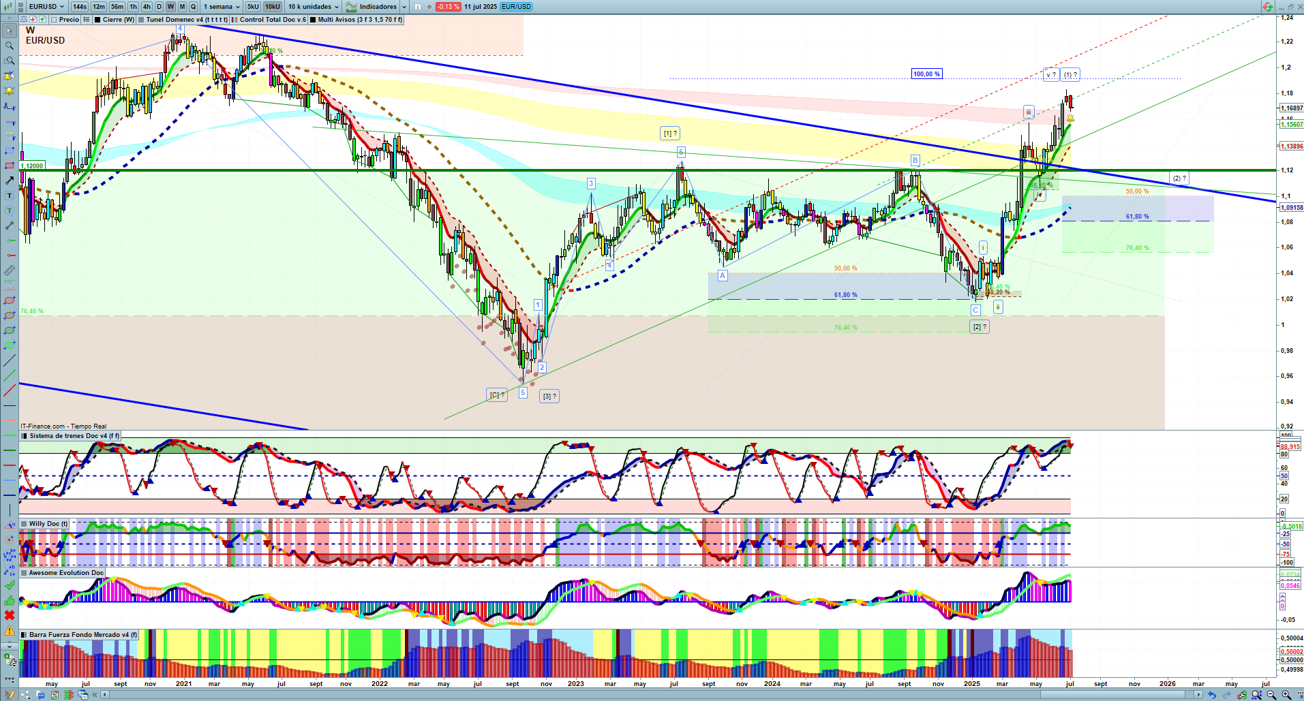Image resolution: width=1304 pixels, height=701 pixels.
Task: Activate the magnifier zoom tool
Action: point(10,46)
